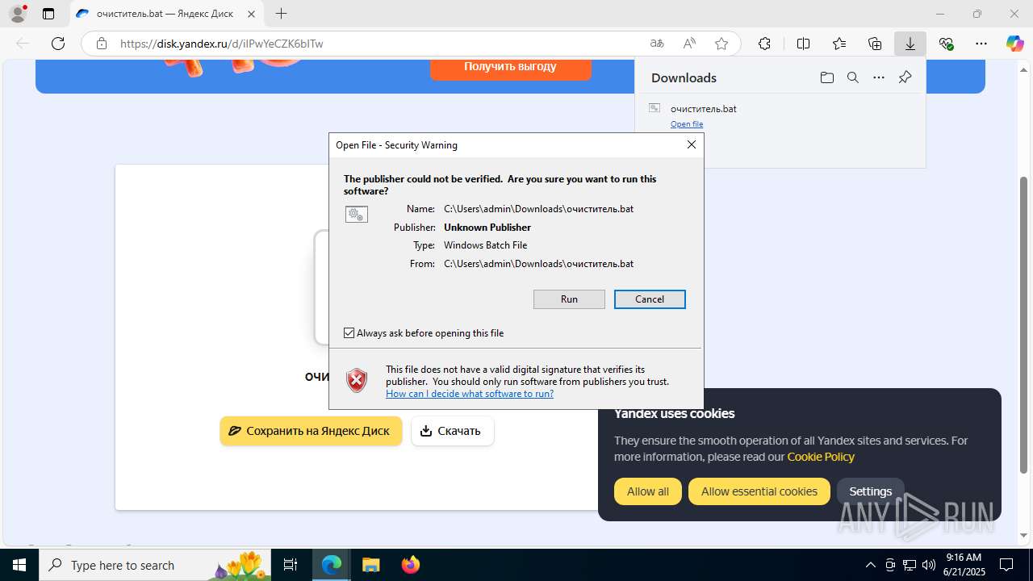This screenshot has width=1033, height=581.
Task: Add this page to favorites
Action: [721, 44]
